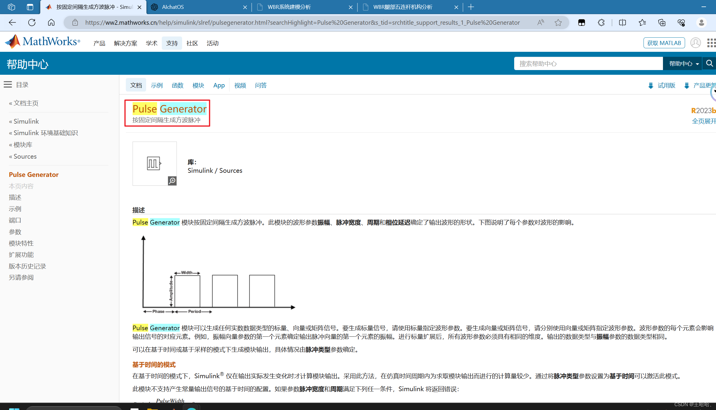
Task: Close the WBR系统建模分析 tab
Action: click(x=351, y=7)
